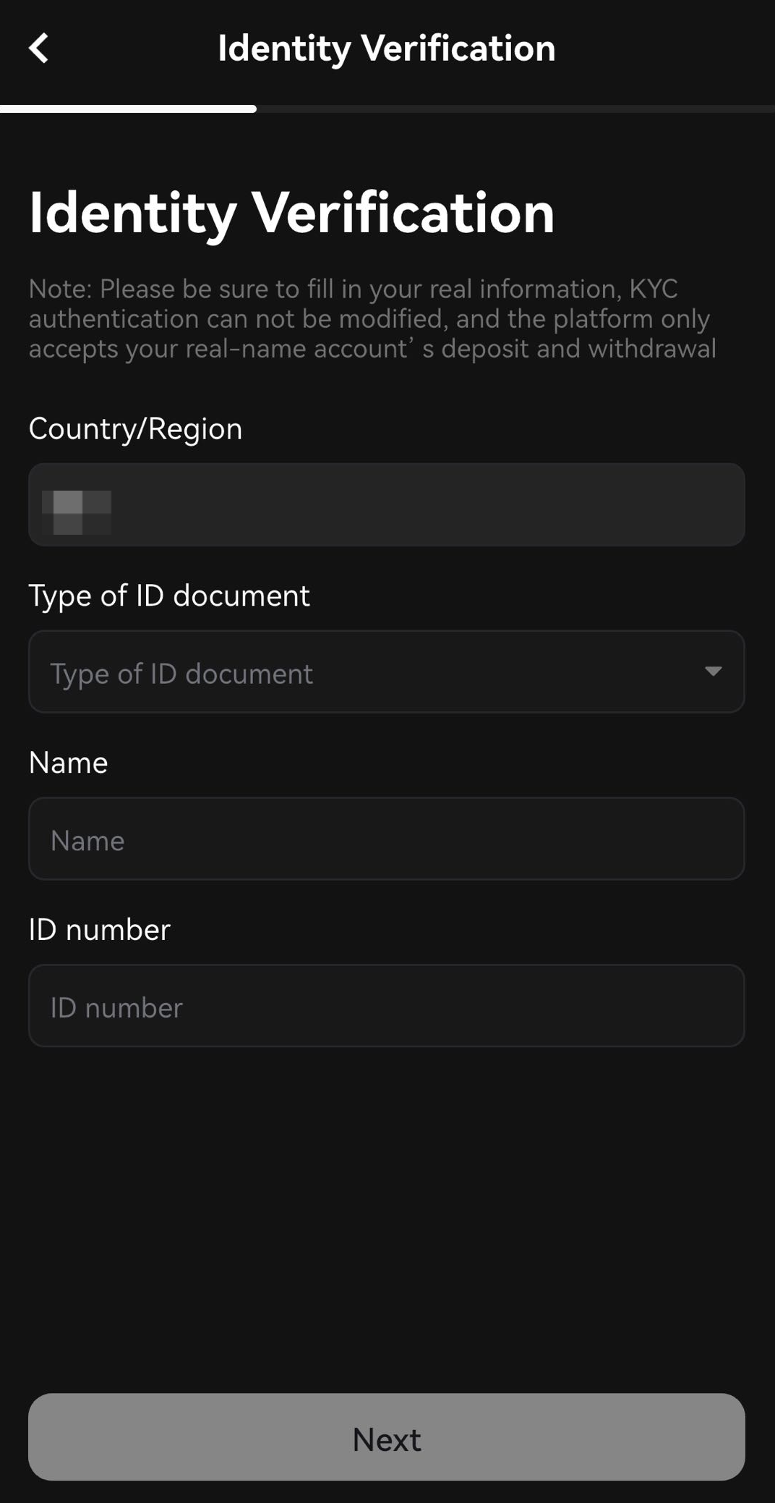The width and height of the screenshot is (775, 1503).
Task: Click the large Identity Verification heading
Action: coord(291,213)
